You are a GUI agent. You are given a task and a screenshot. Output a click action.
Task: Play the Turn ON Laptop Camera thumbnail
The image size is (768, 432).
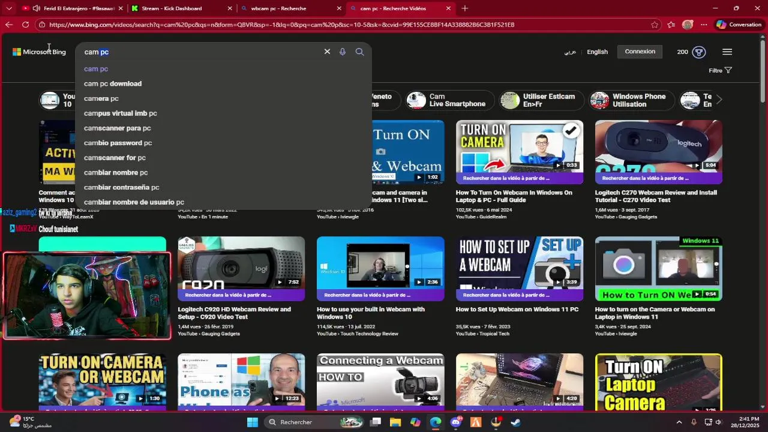[x=659, y=382]
